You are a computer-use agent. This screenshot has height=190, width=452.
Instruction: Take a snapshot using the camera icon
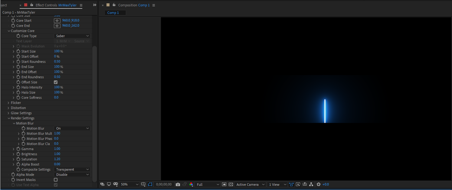click(x=178, y=184)
